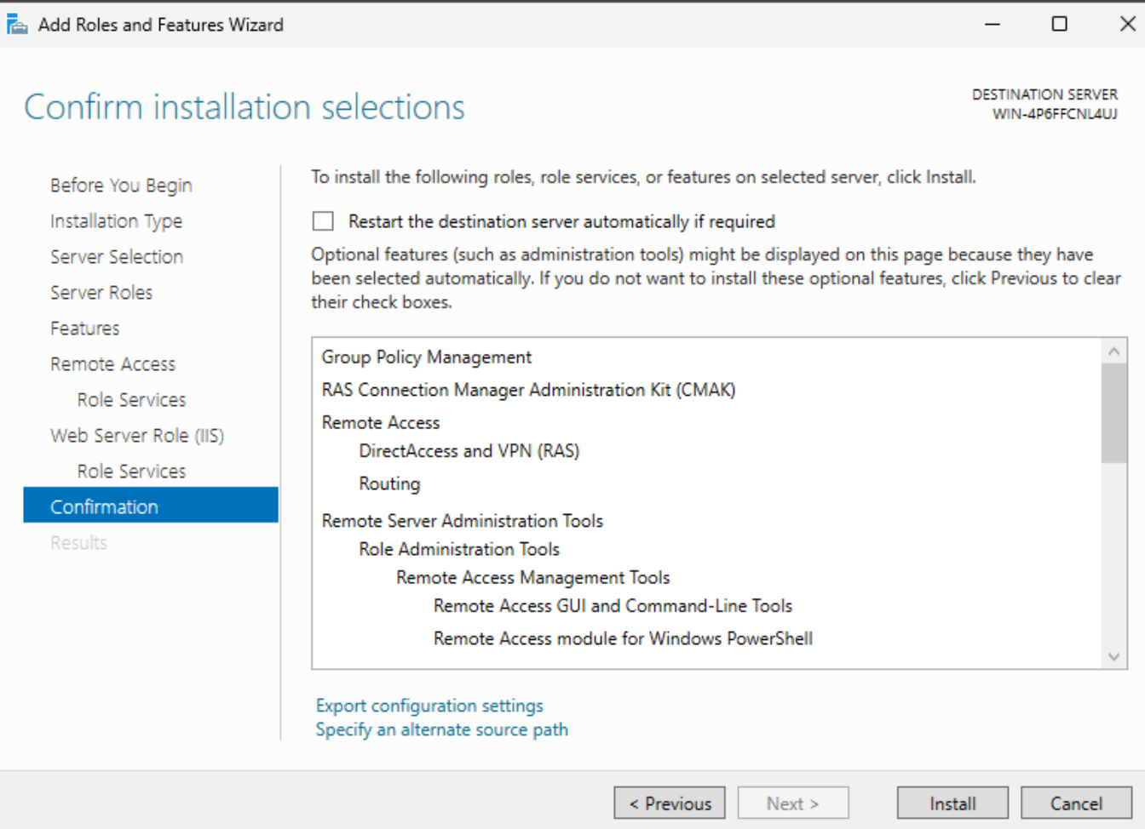The image size is (1145, 829).
Task: Go to Web Server Role (IIS) page
Action: (x=137, y=436)
